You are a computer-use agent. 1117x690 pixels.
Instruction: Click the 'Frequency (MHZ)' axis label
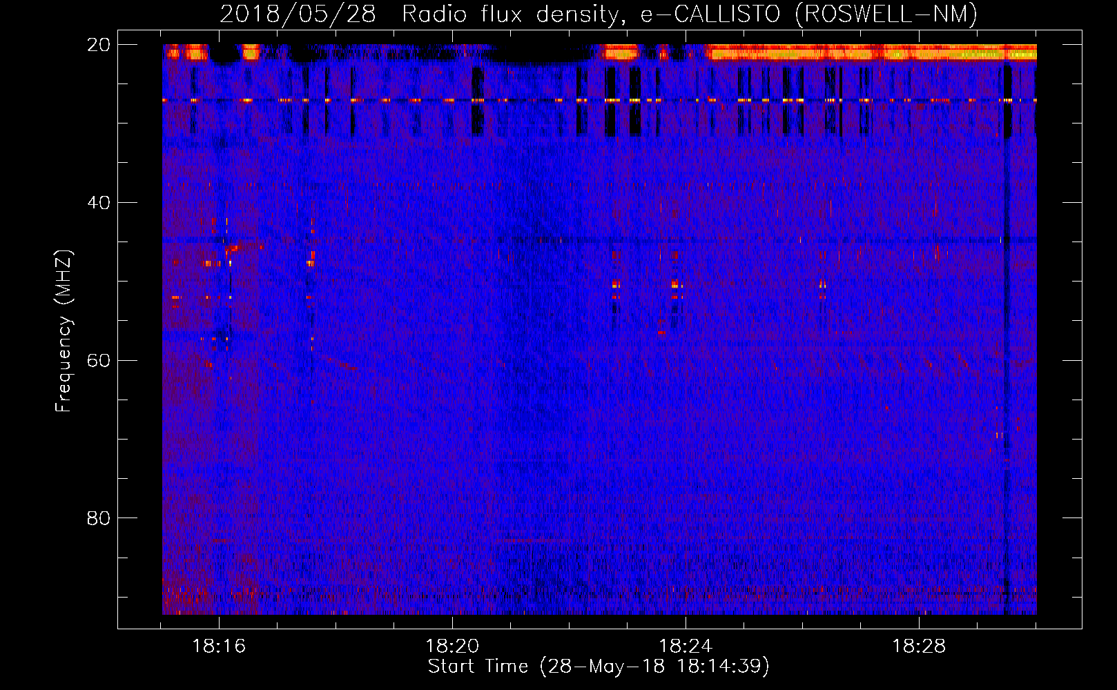tap(64, 331)
